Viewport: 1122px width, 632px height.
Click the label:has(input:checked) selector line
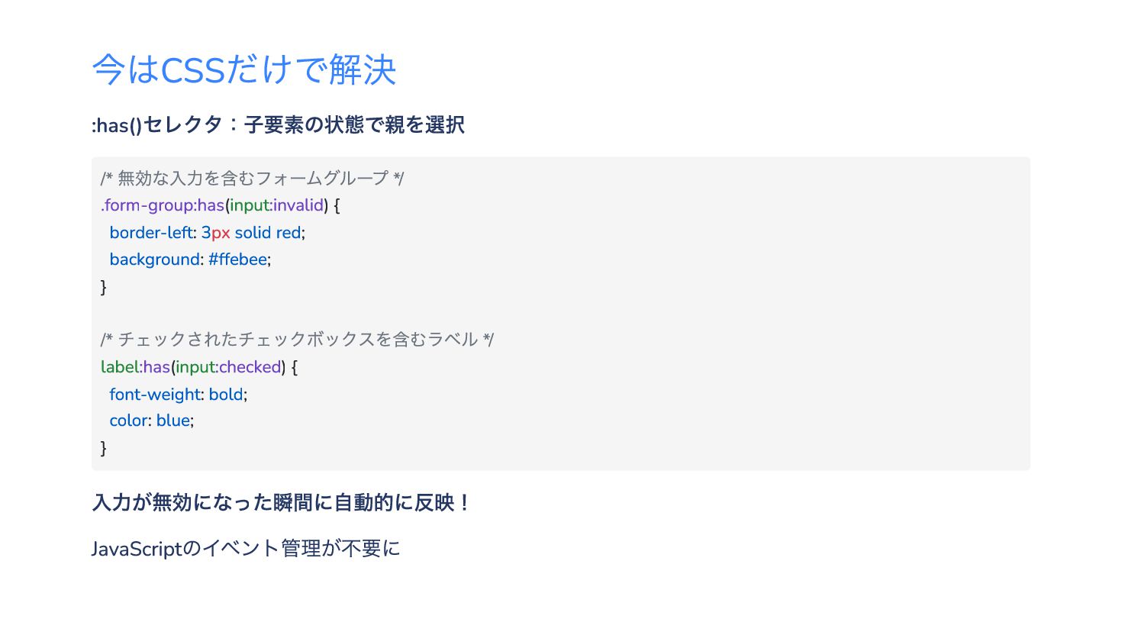pos(198,367)
